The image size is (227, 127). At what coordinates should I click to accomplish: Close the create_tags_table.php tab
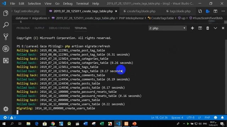(x=116, y=11)
